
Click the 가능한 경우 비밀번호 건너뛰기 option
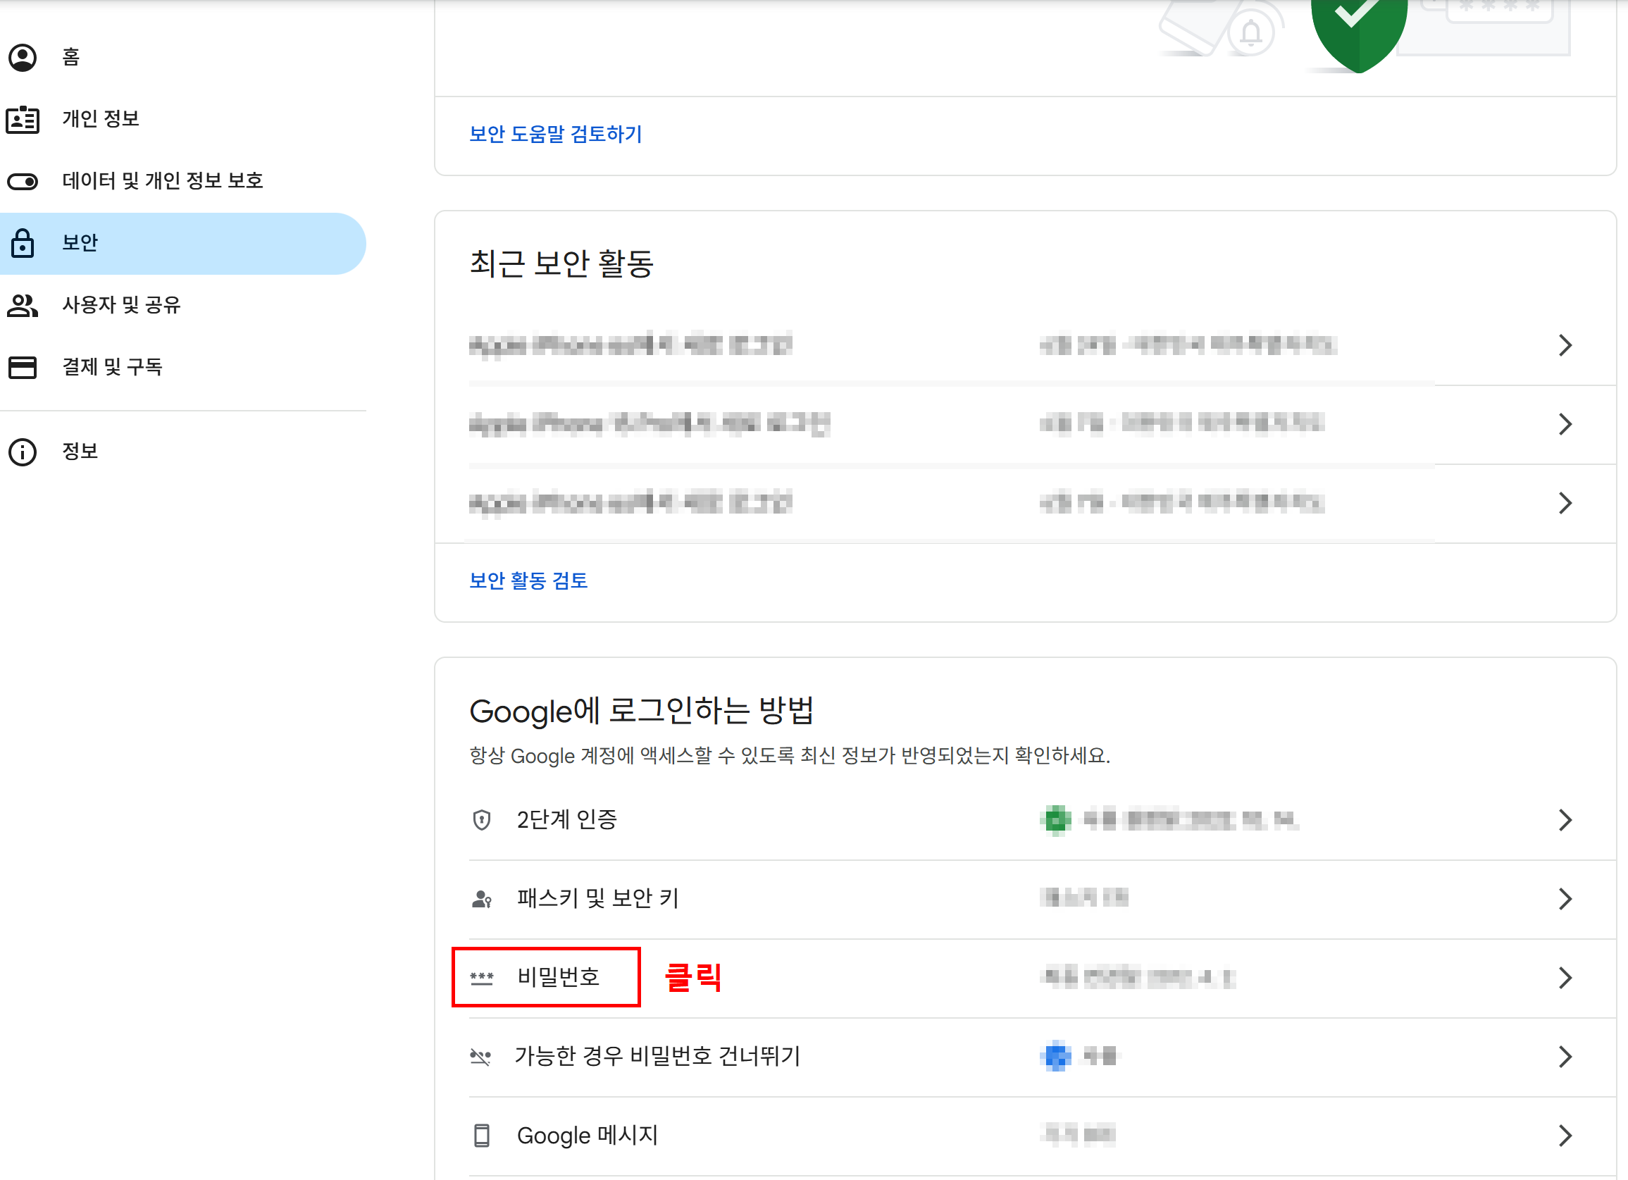click(657, 1057)
